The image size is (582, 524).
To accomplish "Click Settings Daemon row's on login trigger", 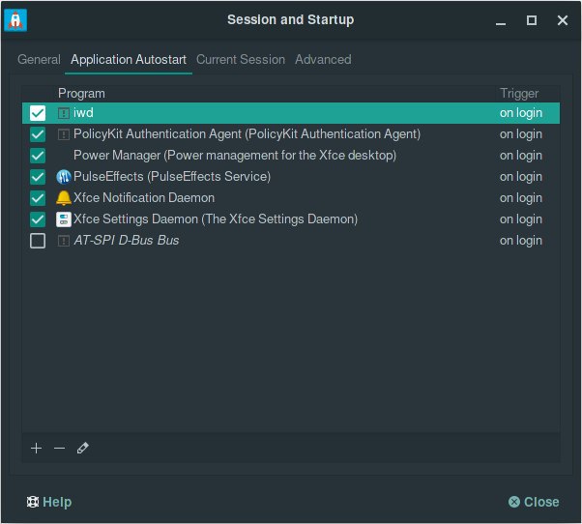I will (521, 218).
